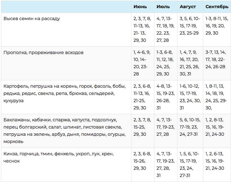Click Сентябрь dates in the 'Картофель' row
231x182 pixels.
[216, 97]
